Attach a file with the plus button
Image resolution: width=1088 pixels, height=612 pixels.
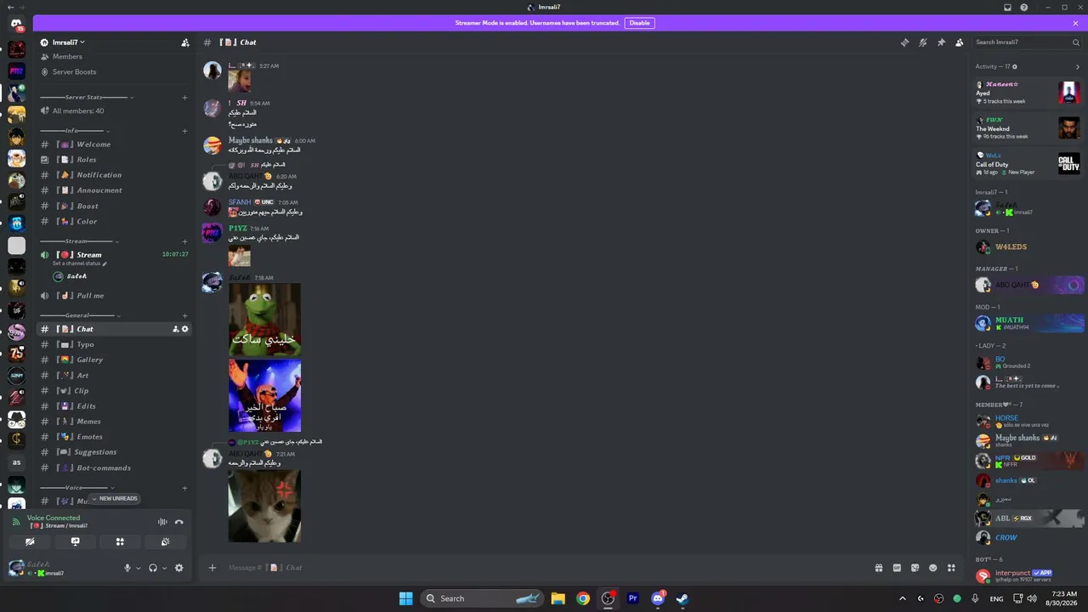(x=212, y=568)
